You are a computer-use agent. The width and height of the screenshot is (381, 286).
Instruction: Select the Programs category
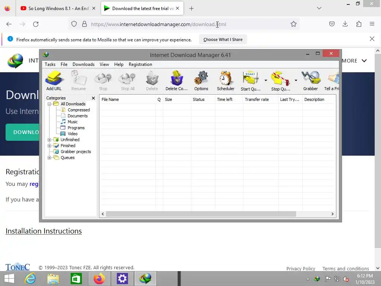76,128
